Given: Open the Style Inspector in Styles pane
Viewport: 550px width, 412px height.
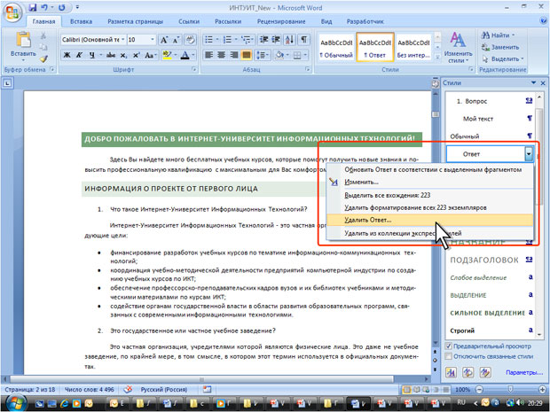Looking at the screenshot, I should point(467,372).
